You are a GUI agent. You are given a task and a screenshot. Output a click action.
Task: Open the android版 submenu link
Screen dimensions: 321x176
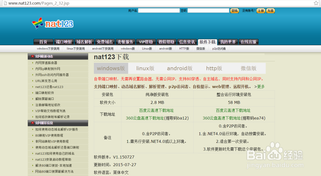pyautogui.click(x=166, y=49)
